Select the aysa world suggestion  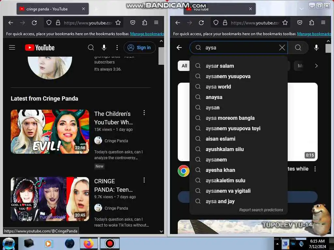click(238, 87)
